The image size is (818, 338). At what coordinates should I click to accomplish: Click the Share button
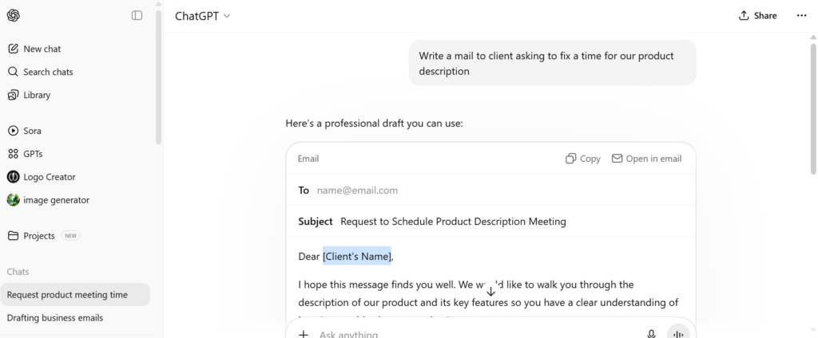pos(757,15)
